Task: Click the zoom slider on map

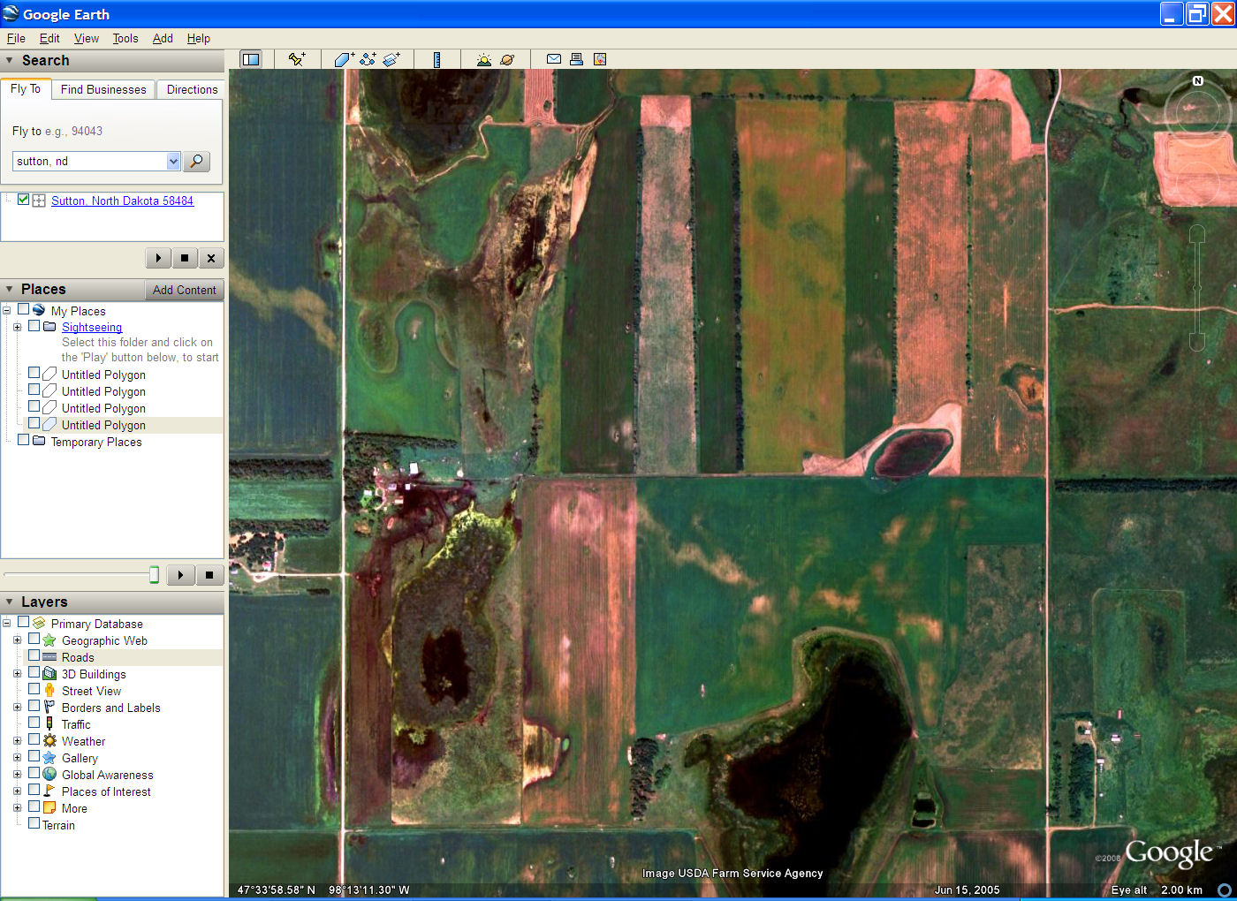Action: [1197, 287]
